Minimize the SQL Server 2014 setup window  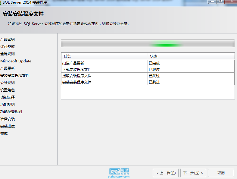click(x=212, y=2)
